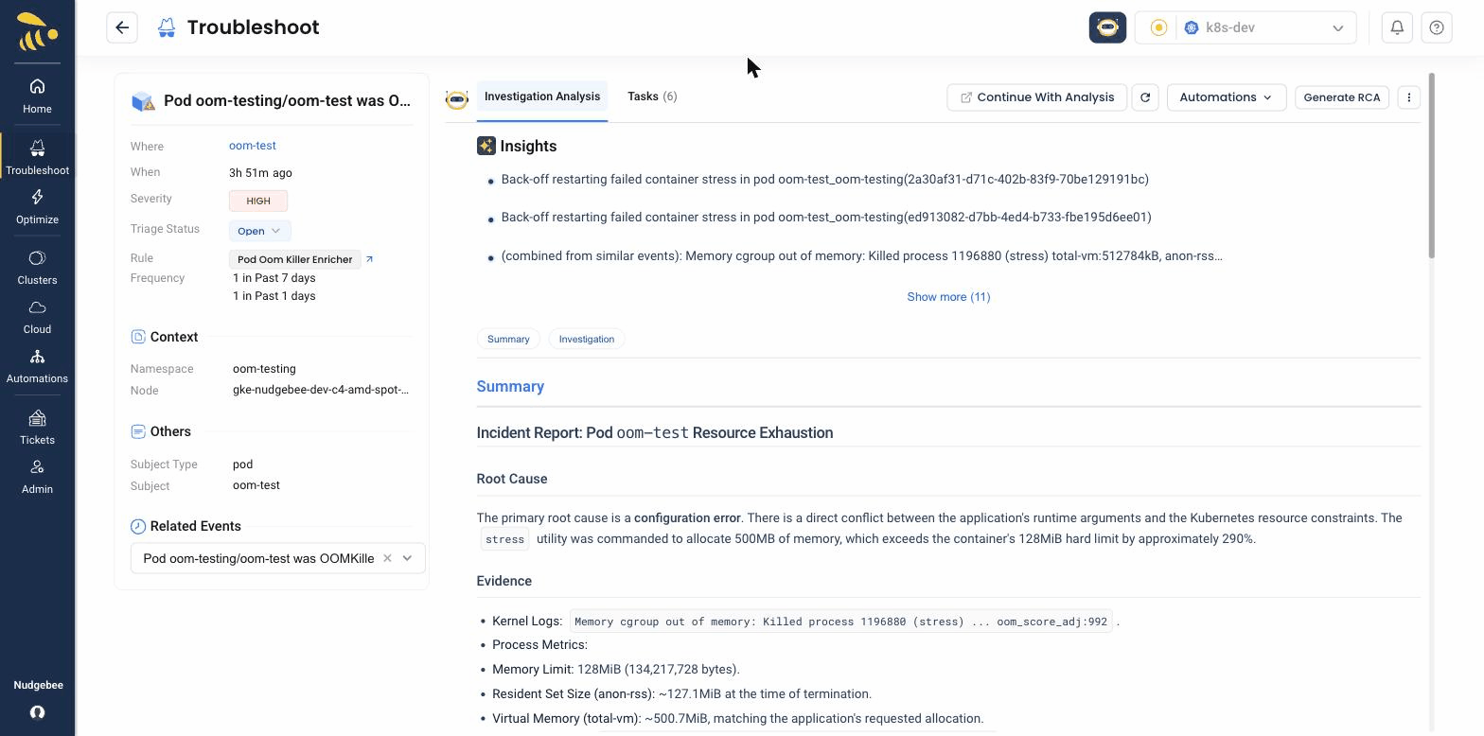Open the AI assistant bot icon in header
The image size is (1484, 736).
(x=1107, y=27)
